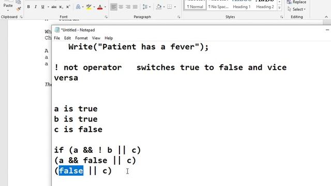Open font color dropdown arrow
331x186 pixels.
pyautogui.click(x=105, y=7)
